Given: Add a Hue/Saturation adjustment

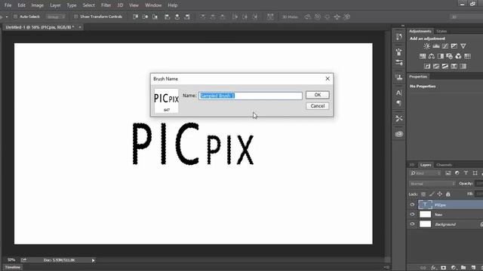Looking at the screenshot, I should [x=423, y=56].
